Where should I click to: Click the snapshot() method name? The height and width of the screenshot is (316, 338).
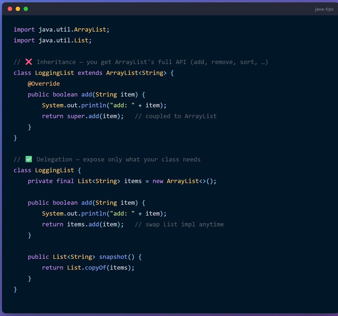[117, 257]
